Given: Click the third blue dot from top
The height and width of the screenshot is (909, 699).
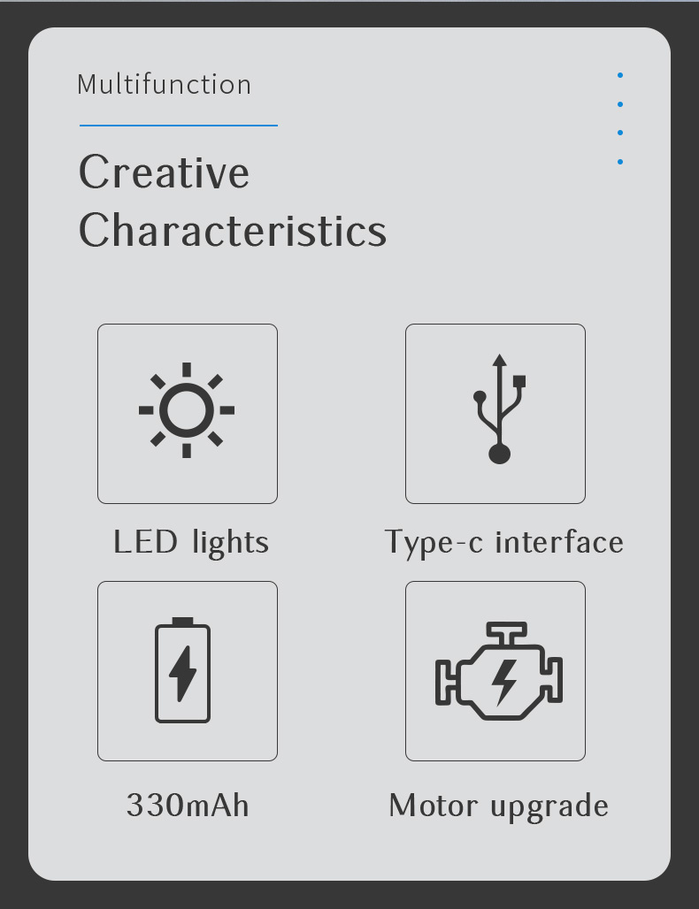Looking at the screenshot, I should click(x=620, y=133).
